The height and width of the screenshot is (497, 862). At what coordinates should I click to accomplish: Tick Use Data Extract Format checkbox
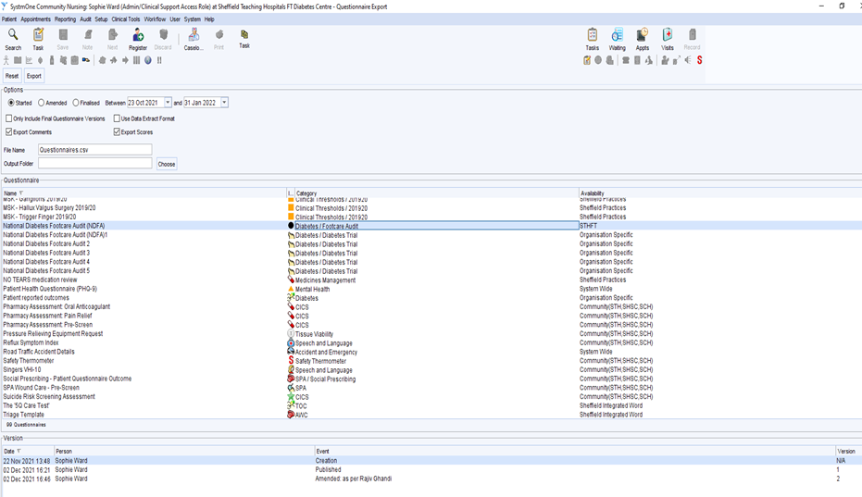(x=117, y=118)
